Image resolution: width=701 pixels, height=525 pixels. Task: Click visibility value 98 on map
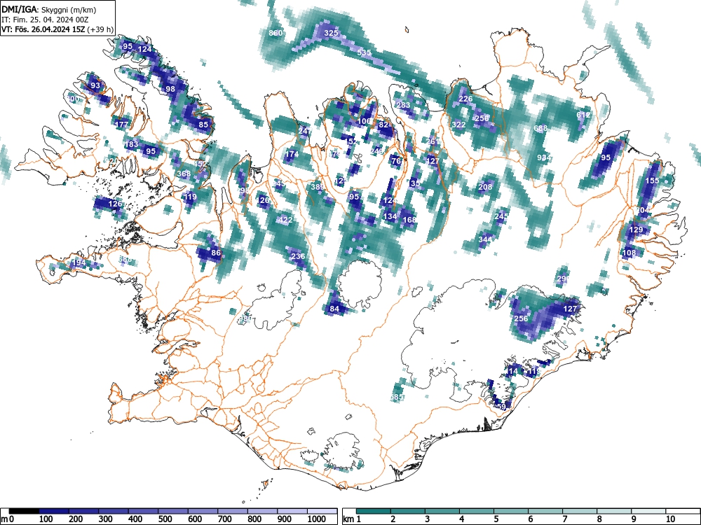170,89
